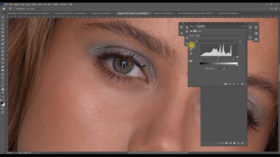Select the Crop tool
This screenshot has height=157, width=280.
[3, 32]
